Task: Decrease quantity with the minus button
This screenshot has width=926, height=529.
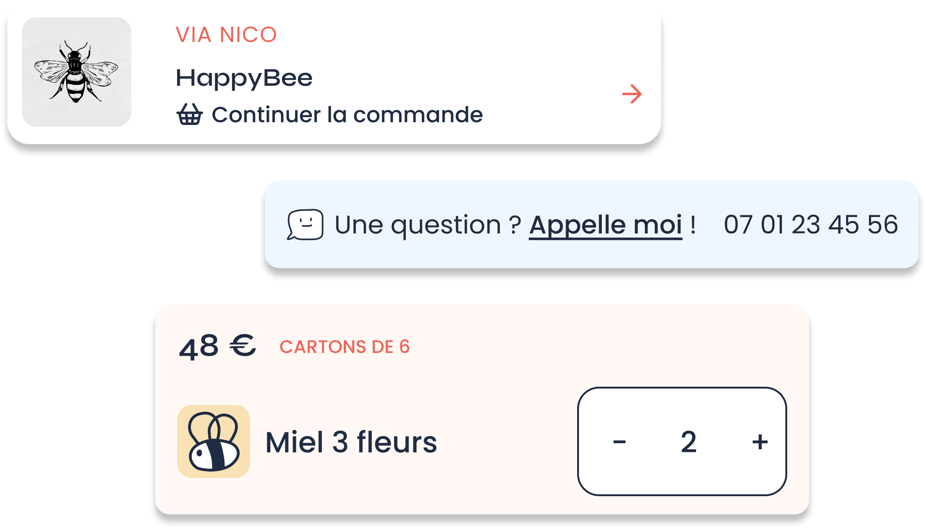Action: [619, 441]
